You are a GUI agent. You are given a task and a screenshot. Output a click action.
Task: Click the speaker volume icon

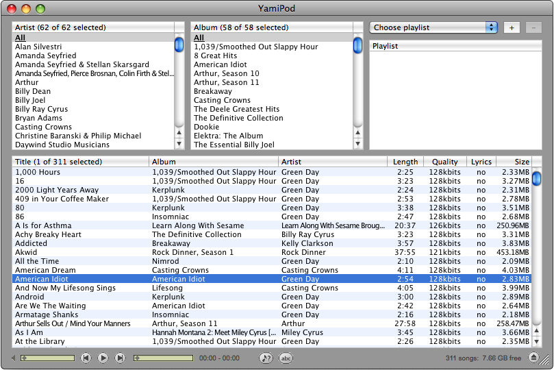tap(13, 358)
